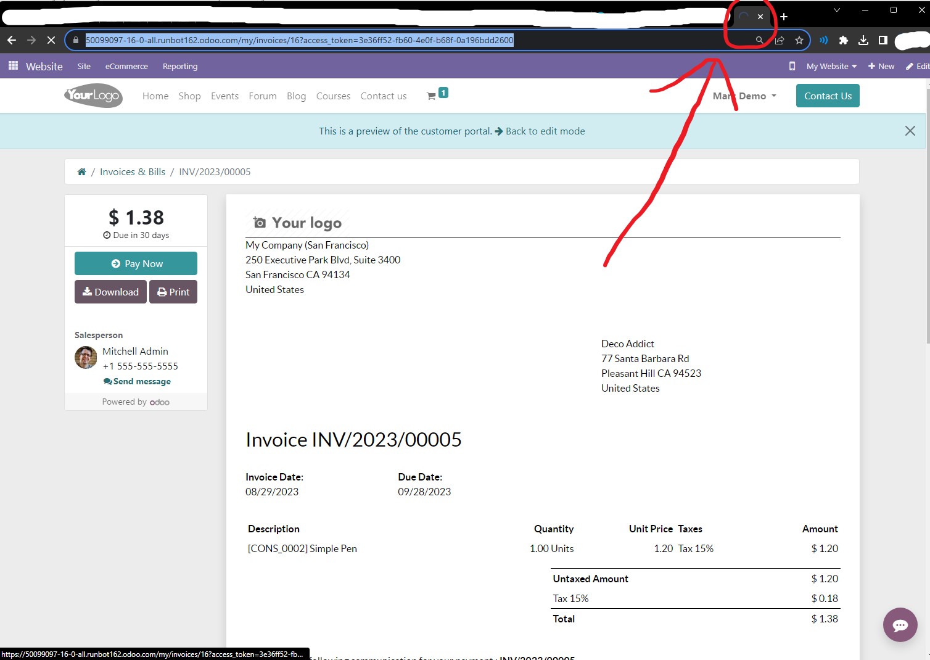This screenshot has height=660, width=930.
Task: Open the Reporting menu
Action: [x=179, y=66]
